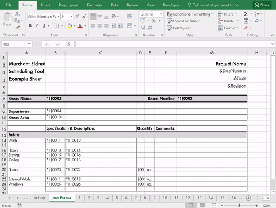The width and height of the screenshot is (276, 208).
Task: Open Find & Select magnifier icon
Action: click(256, 21)
